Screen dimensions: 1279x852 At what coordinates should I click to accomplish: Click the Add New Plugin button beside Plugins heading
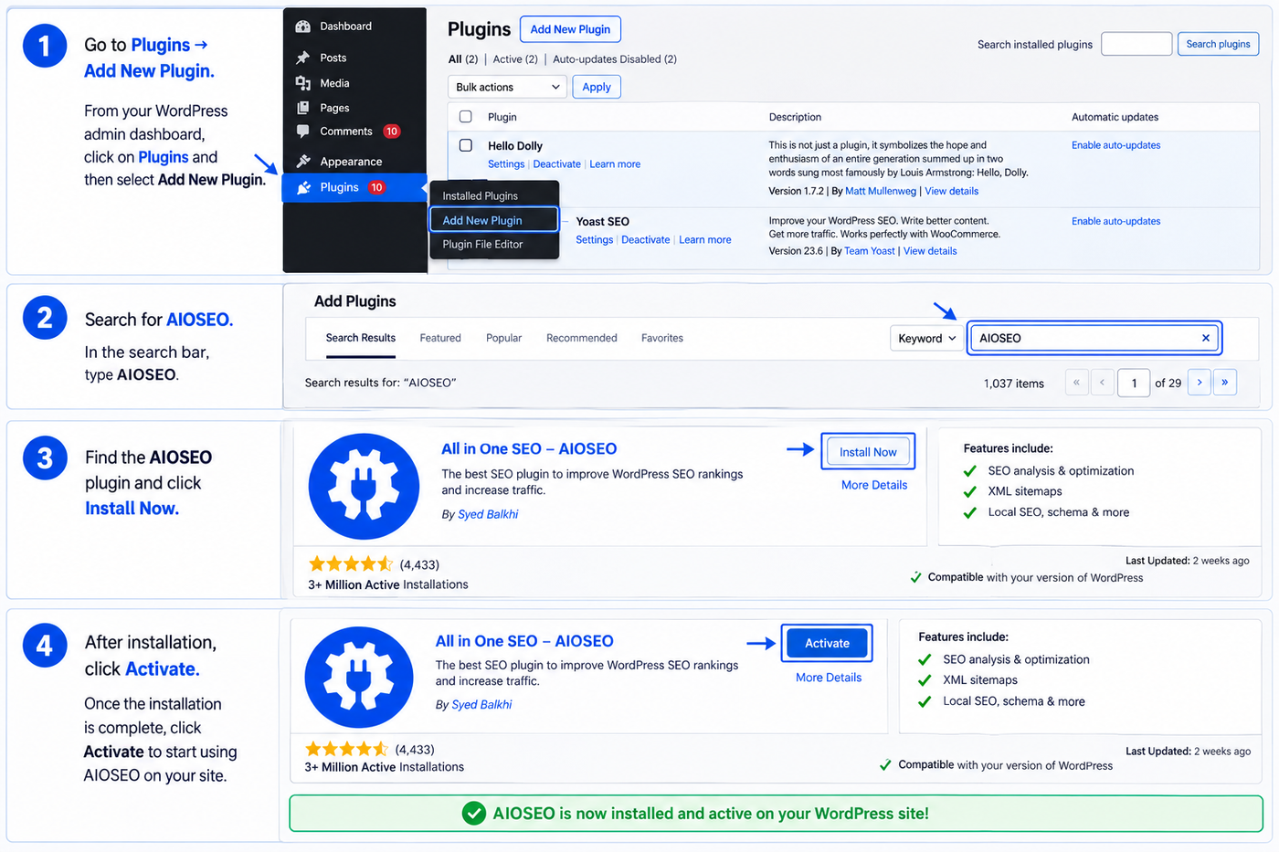(x=571, y=29)
